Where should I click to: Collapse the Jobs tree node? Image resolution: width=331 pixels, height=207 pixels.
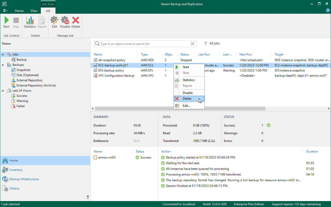point(2,54)
